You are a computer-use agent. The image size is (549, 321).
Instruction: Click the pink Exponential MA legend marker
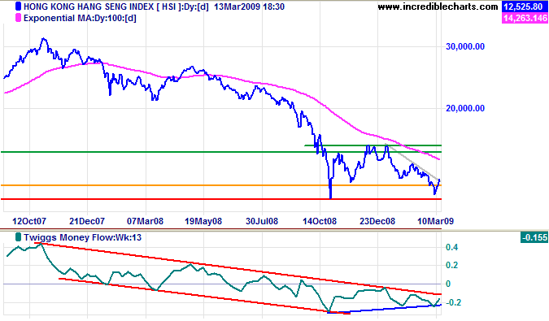(18, 18)
